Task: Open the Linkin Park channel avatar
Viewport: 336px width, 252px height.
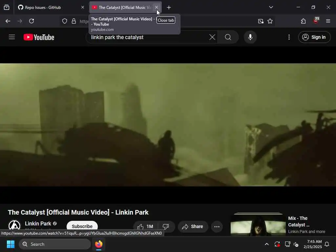Action: pos(14,226)
